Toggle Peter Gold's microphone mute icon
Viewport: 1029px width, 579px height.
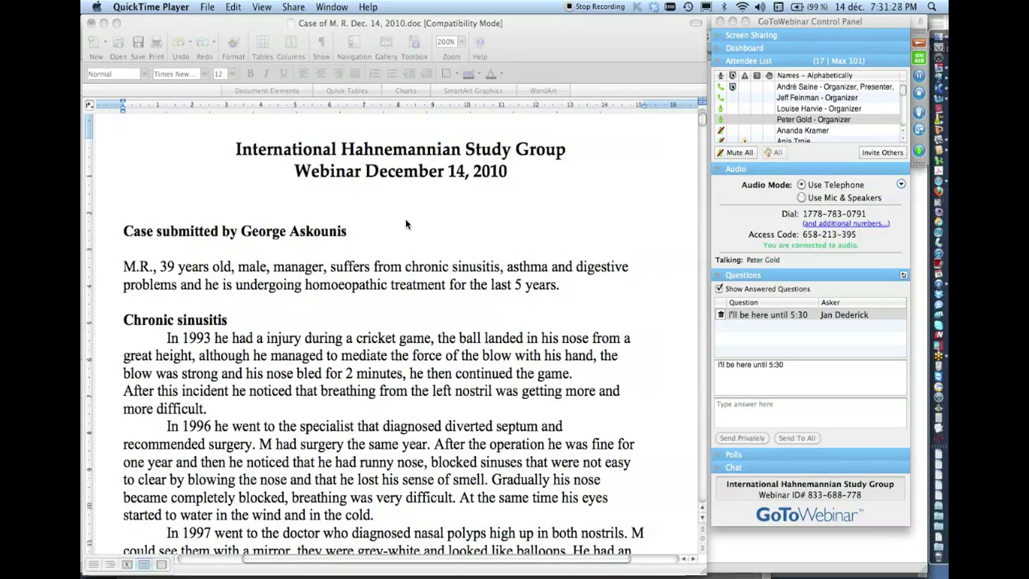721,119
